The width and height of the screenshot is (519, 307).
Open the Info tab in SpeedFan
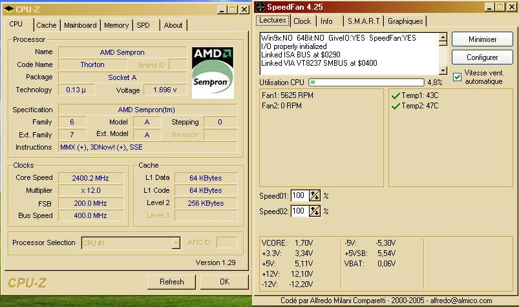326,21
